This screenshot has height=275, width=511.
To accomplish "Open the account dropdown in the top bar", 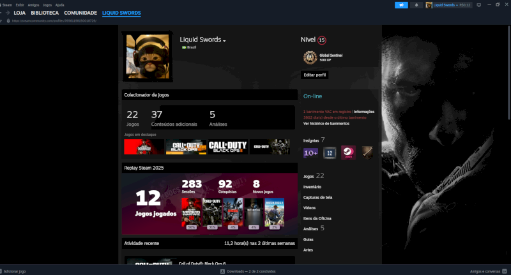I will [x=449, y=5].
